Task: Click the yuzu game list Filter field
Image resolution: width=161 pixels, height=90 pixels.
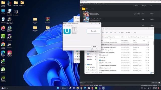Action: pyautogui.click(x=117, y=83)
